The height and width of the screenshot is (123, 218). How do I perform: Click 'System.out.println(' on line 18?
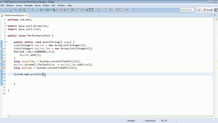pyautogui.click(x=28, y=74)
